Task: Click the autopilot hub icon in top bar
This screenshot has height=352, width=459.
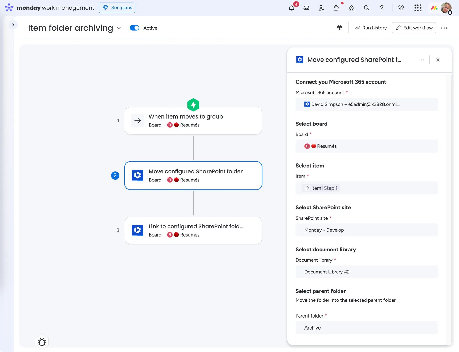Action: click(x=351, y=8)
